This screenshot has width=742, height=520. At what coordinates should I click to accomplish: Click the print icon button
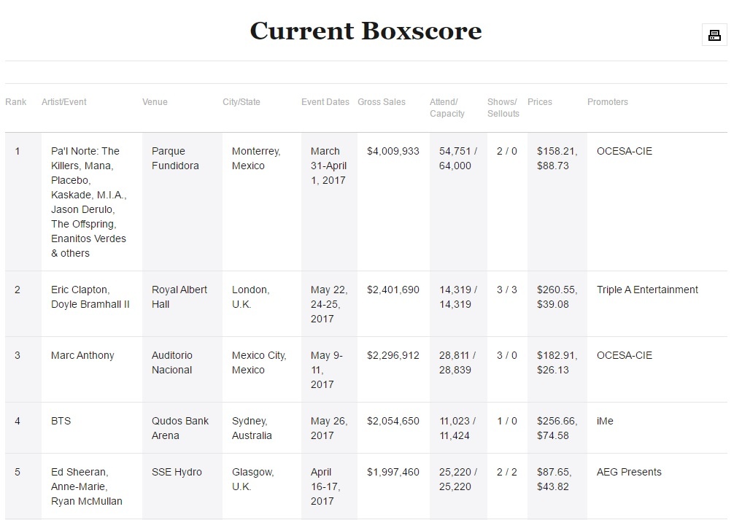[714, 35]
